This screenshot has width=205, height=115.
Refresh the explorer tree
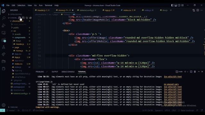tap(27, 18)
